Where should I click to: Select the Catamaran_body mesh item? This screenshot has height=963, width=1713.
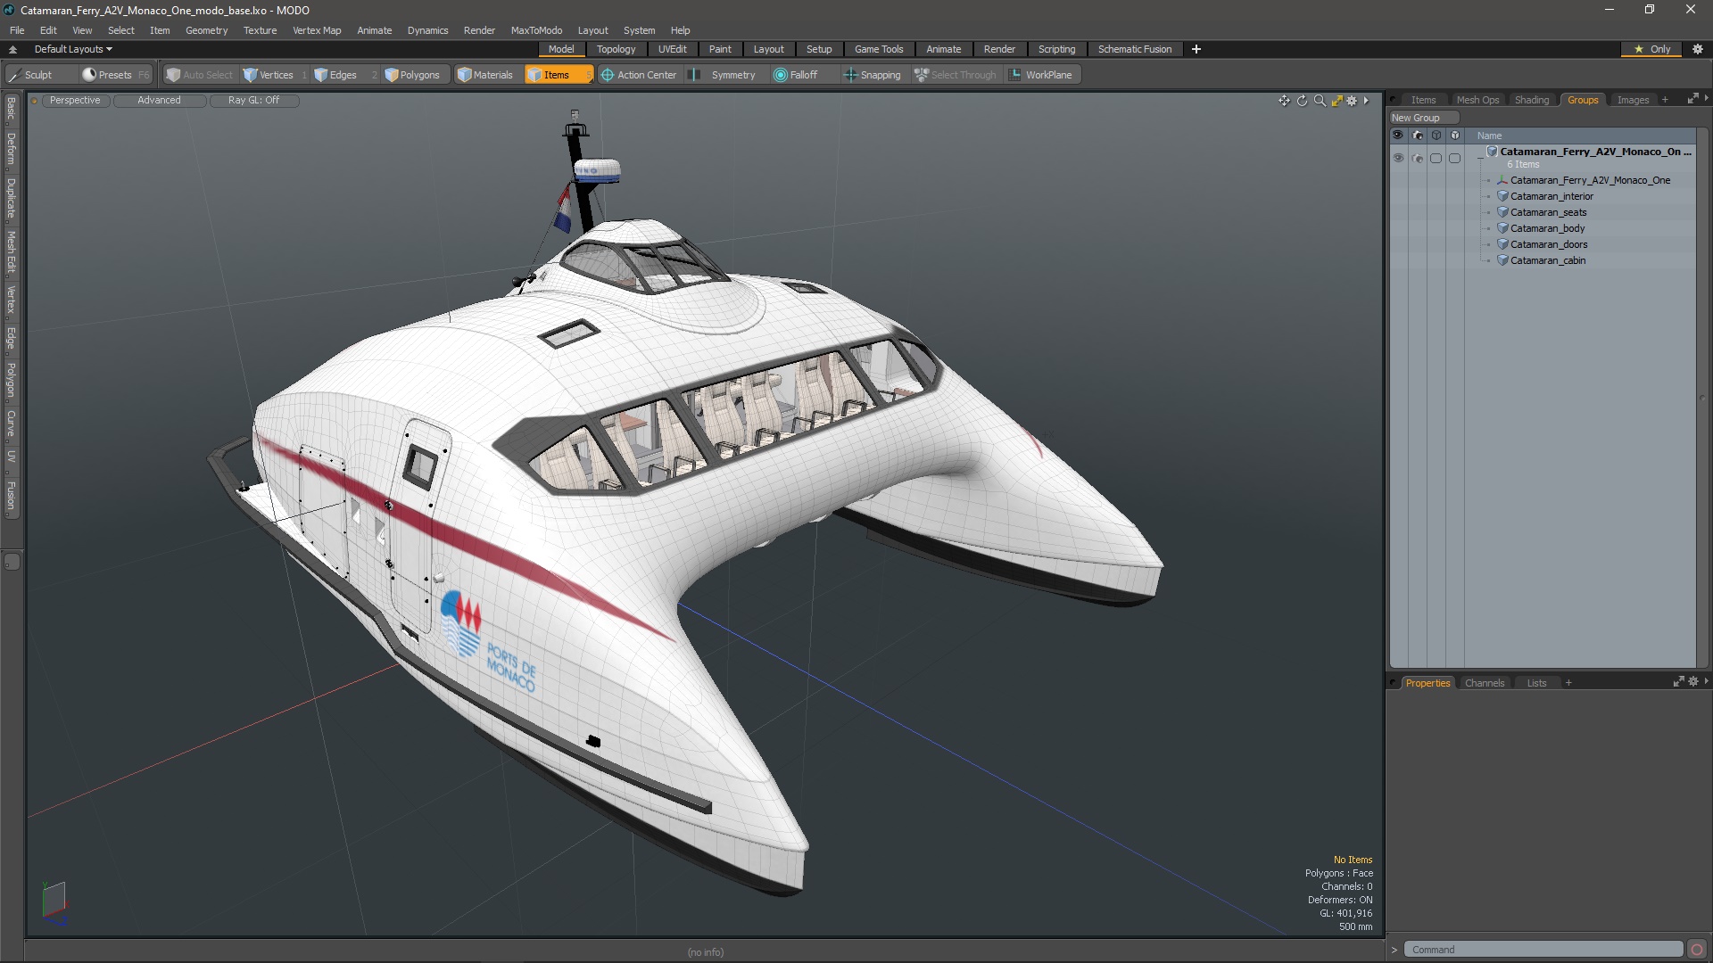(1547, 228)
